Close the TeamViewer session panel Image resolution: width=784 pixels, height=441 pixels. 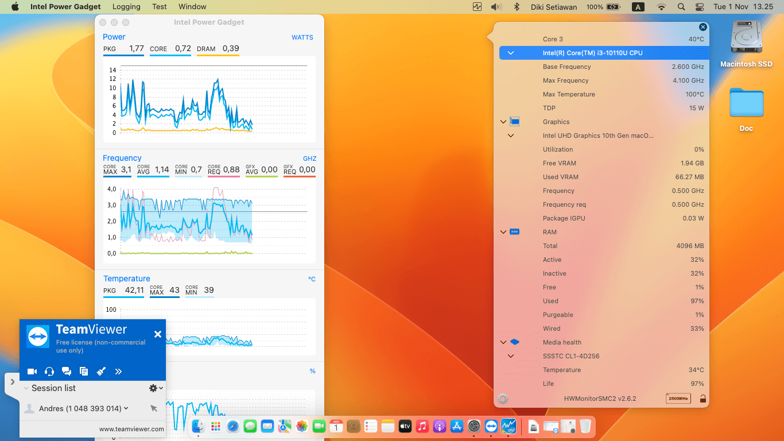pos(158,334)
